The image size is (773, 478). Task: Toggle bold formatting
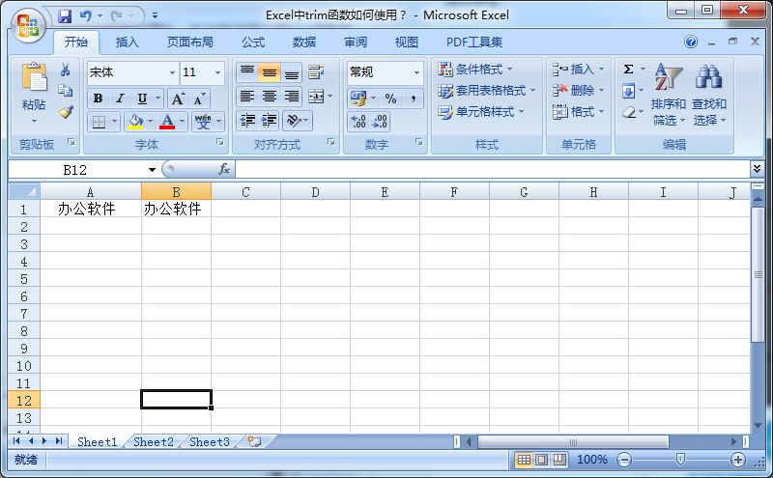(x=99, y=98)
